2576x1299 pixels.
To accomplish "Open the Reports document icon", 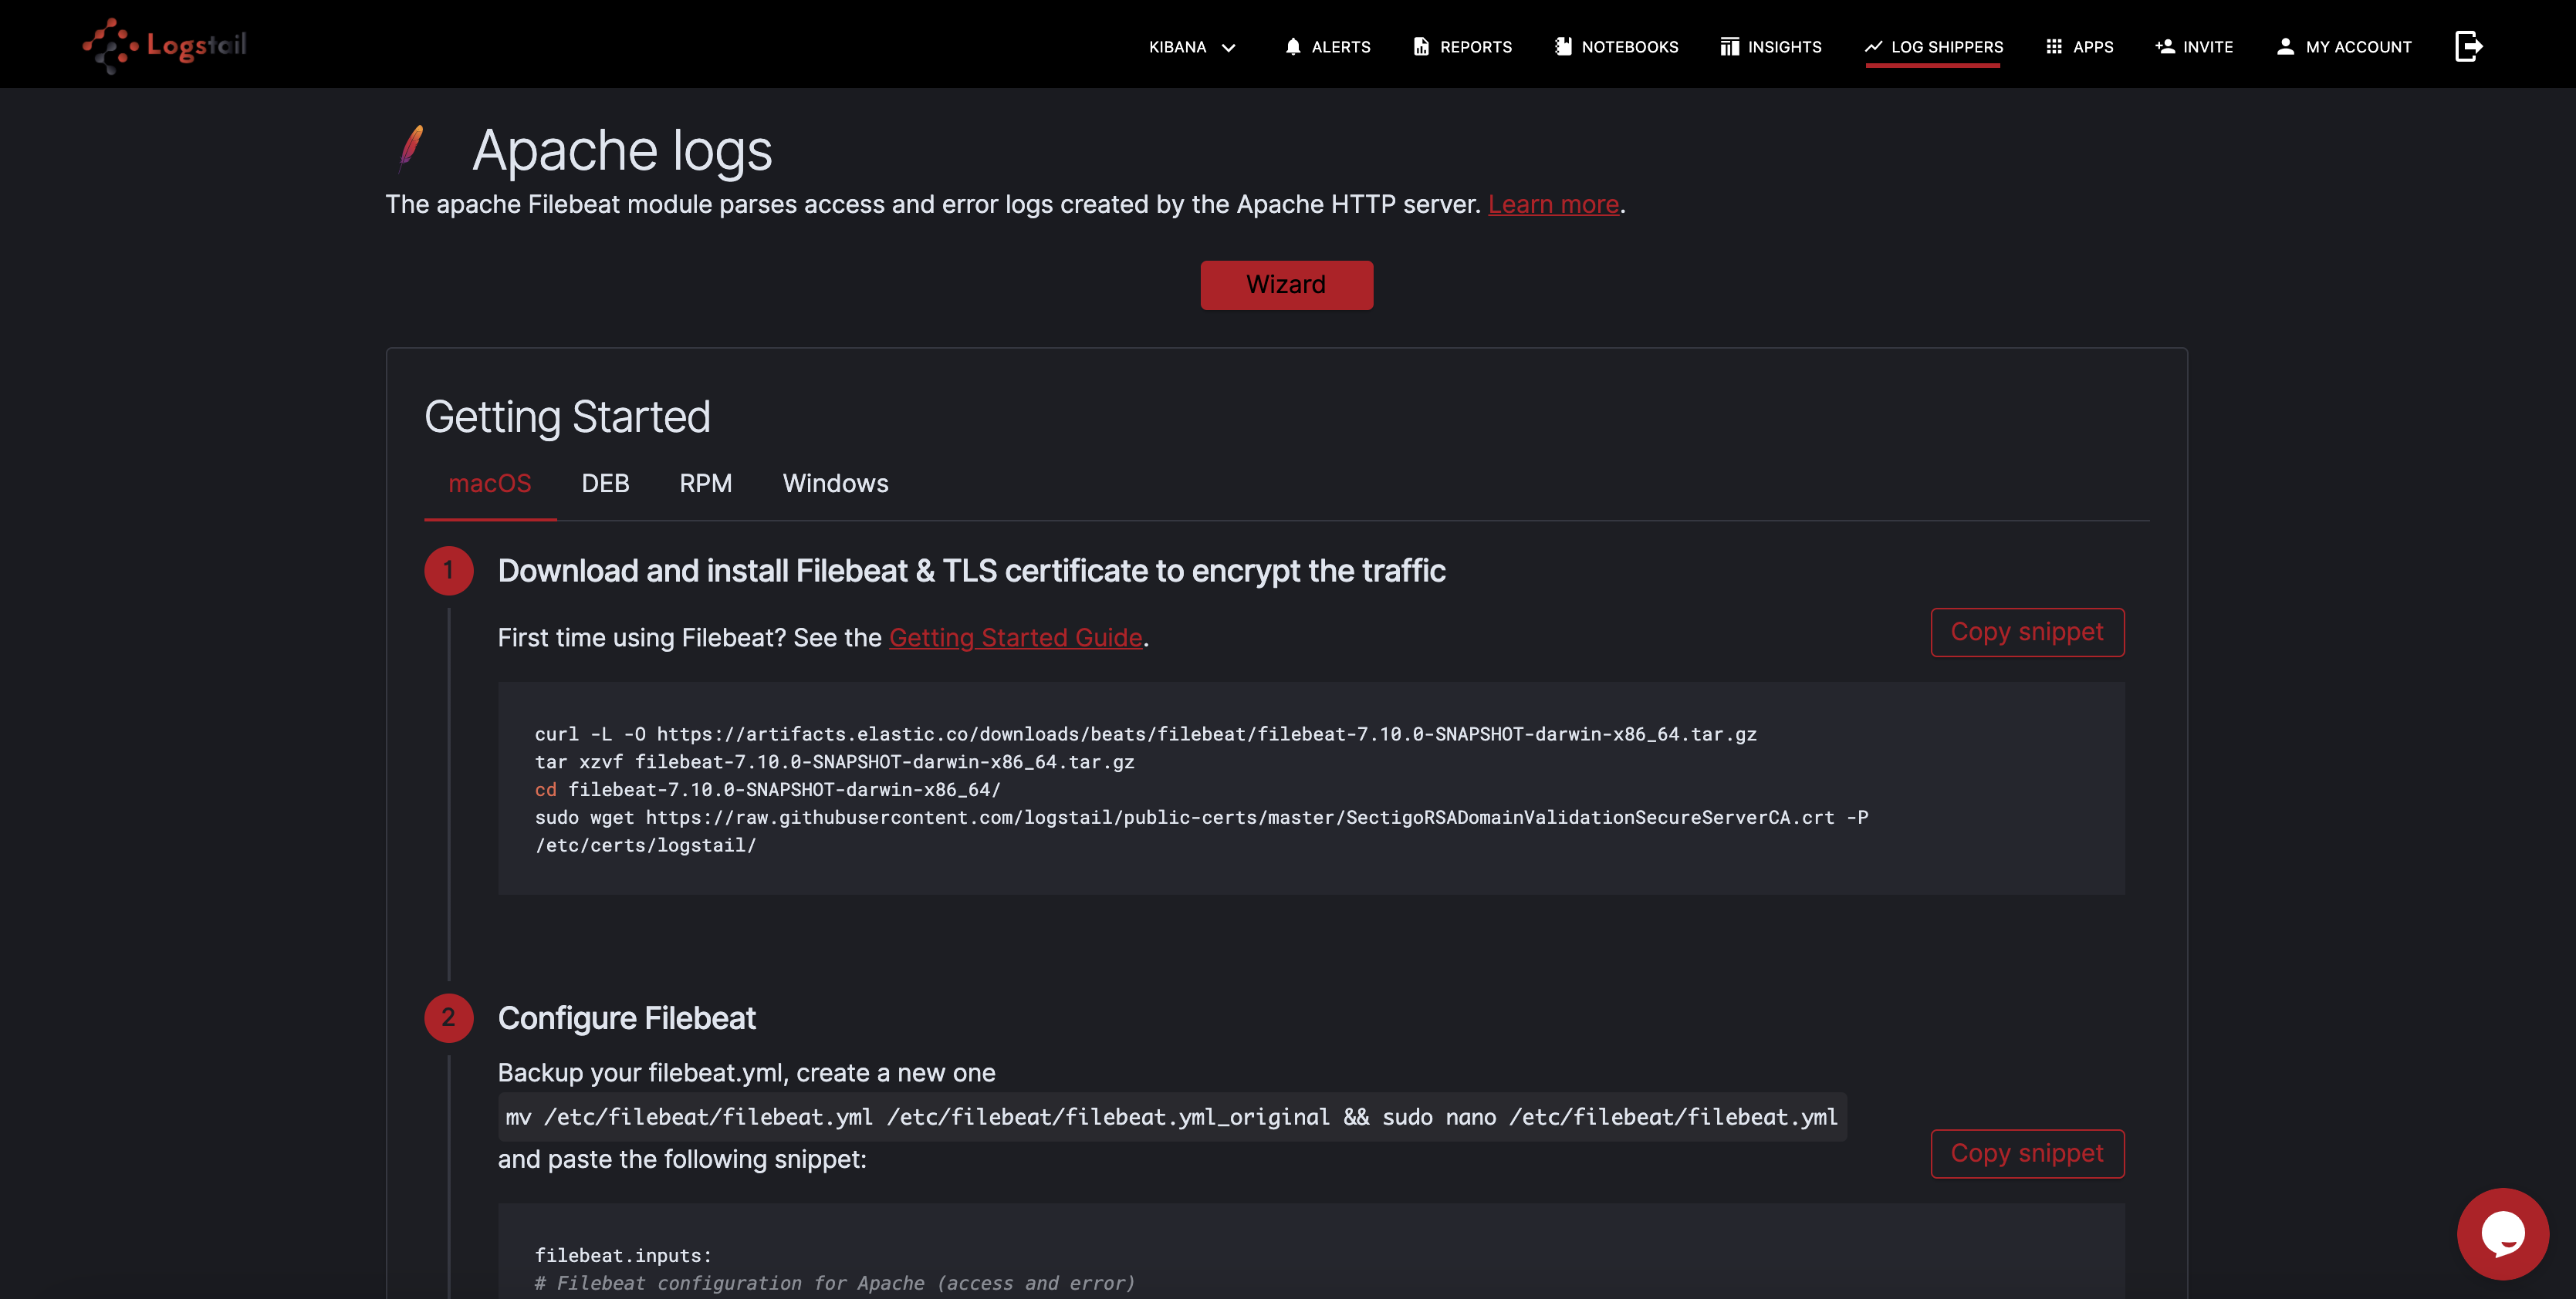I will click(1421, 47).
